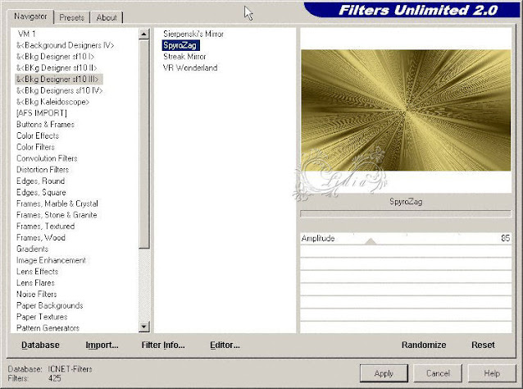Select Pattern Generators category
Viewport: 523px width, 389px height.
tap(48, 328)
